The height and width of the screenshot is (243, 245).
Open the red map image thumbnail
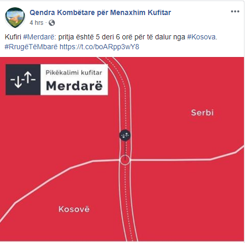pos(122,149)
